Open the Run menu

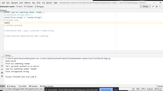34,3
